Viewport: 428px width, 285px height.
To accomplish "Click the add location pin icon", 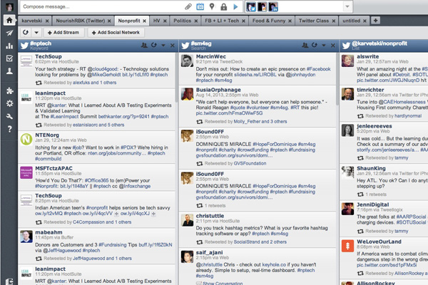I will (212, 6).
